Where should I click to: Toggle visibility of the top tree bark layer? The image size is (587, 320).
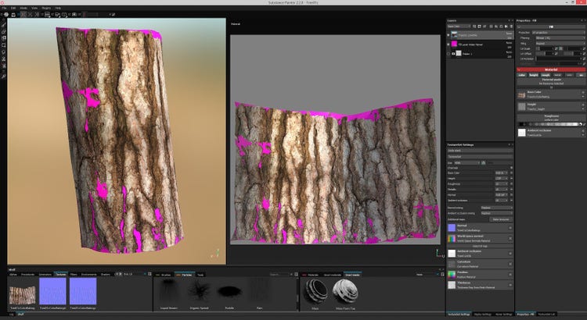pos(449,35)
